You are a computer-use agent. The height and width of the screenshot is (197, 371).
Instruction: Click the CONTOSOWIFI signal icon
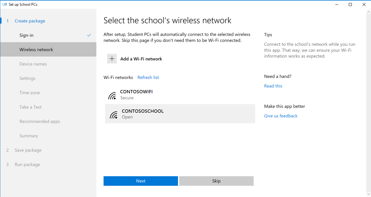click(x=112, y=96)
